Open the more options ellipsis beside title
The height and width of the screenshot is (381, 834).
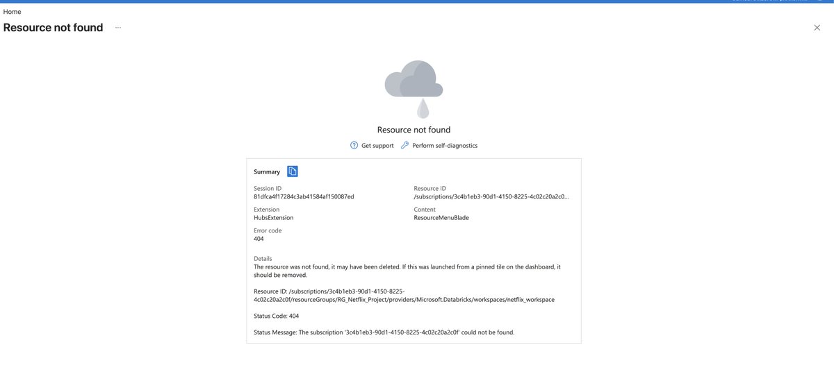tap(118, 28)
